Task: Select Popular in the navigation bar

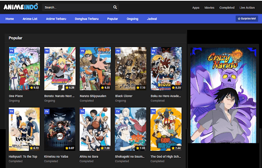Action: (x=113, y=19)
